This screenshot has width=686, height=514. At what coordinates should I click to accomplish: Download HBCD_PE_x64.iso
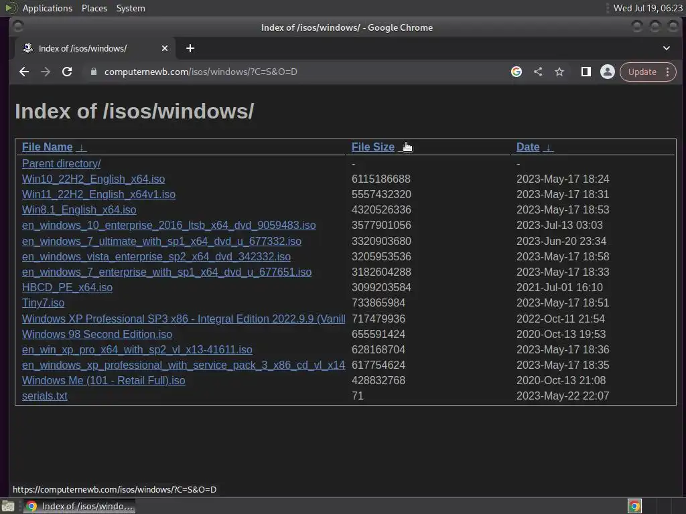(68, 288)
